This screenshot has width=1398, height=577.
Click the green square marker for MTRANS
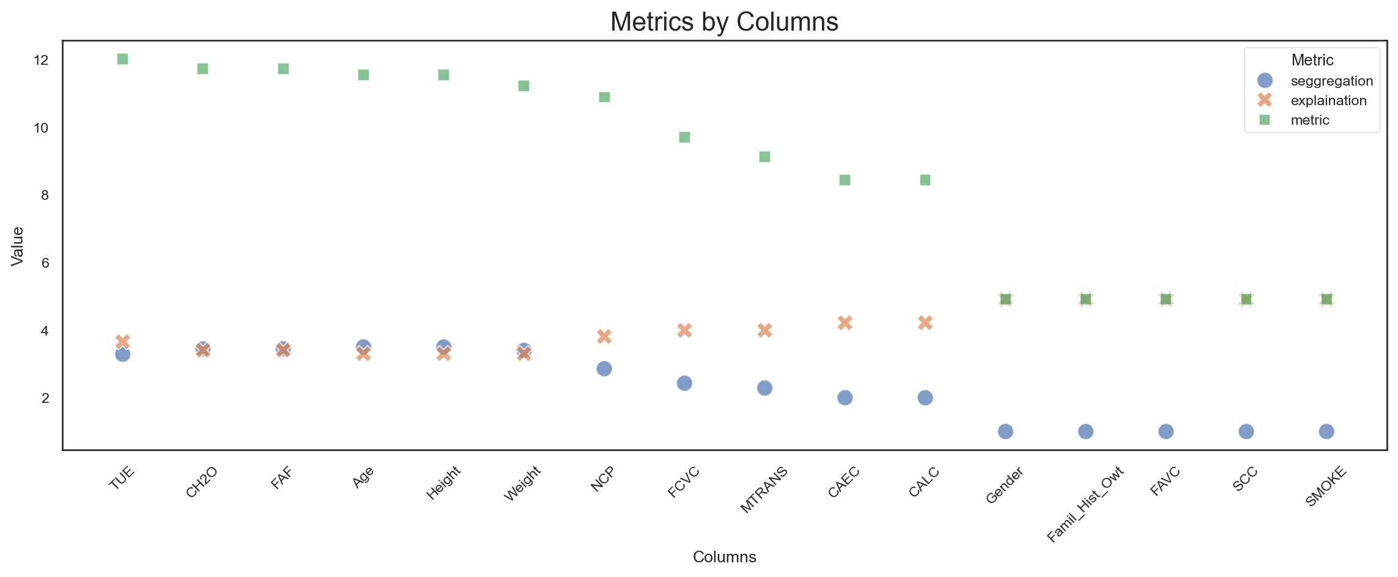point(764,157)
